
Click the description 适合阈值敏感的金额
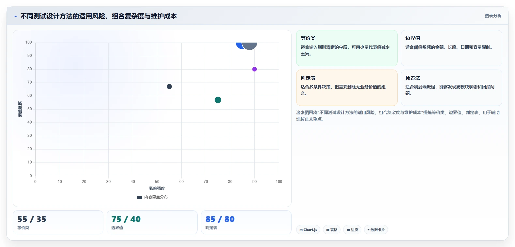[x=449, y=47]
